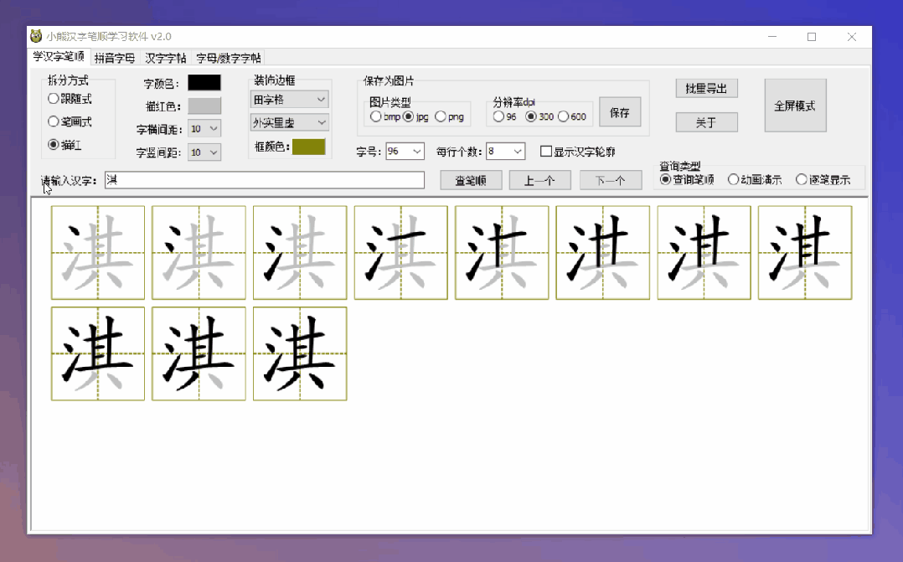This screenshot has width=903, height=562.
Task: Open the 每行个数 dropdown
Action: pos(505,152)
